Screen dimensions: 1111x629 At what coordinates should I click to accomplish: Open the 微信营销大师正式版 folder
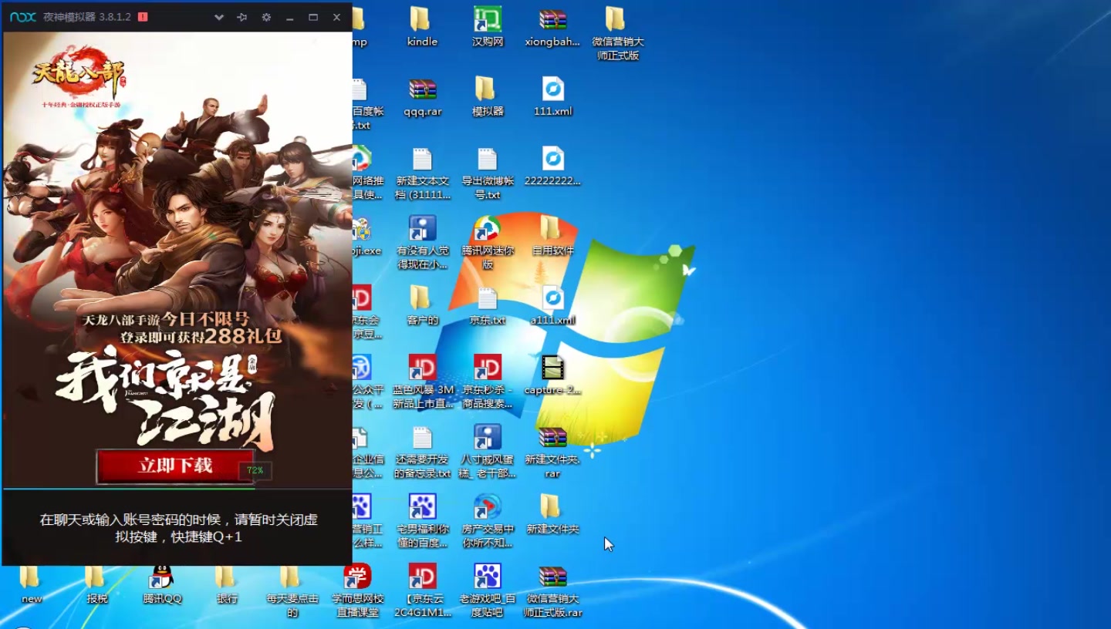(618, 33)
